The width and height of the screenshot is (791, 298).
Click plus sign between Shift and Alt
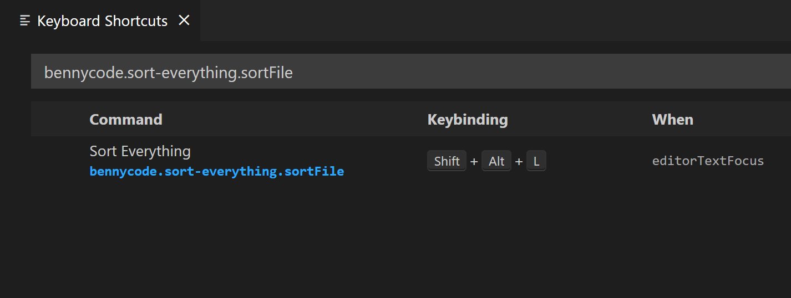click(x=474, y=162)
